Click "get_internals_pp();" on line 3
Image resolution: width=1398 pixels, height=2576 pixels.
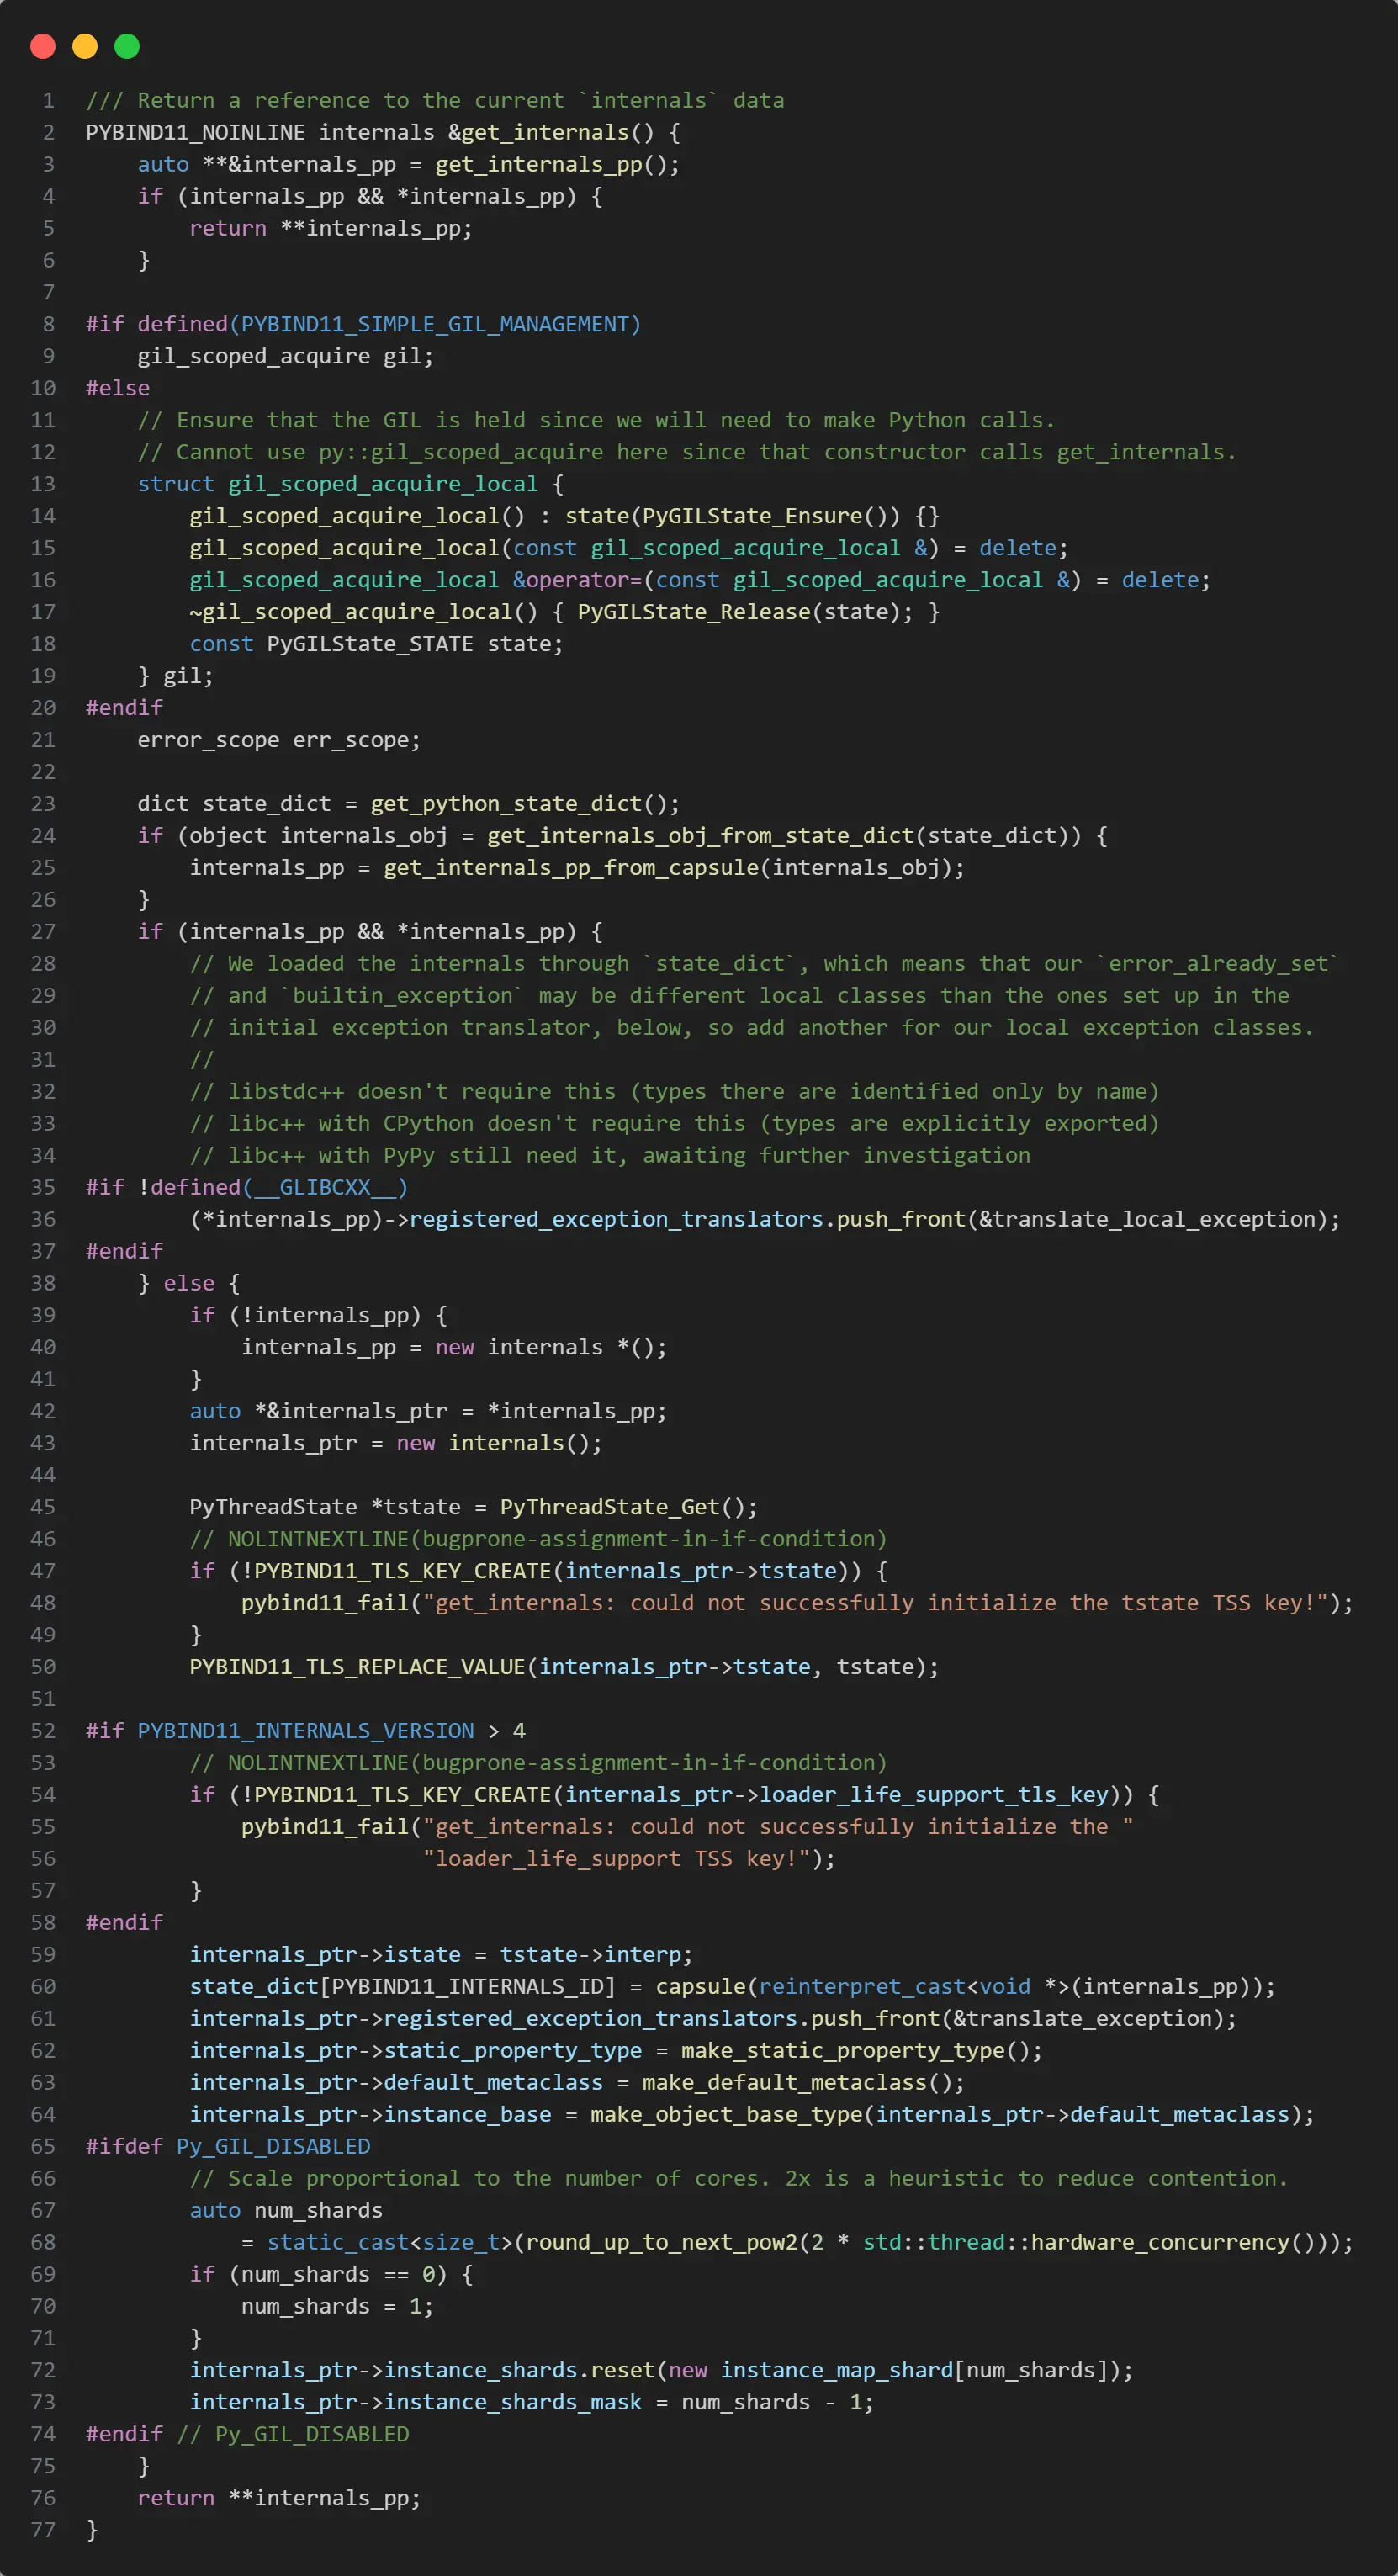pos(557,165)
